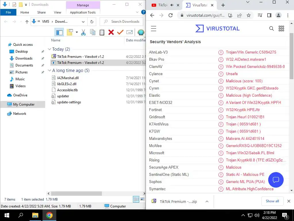Click Show all downloads button
Screen dimensions: 294x221
[x=272, y=201]
